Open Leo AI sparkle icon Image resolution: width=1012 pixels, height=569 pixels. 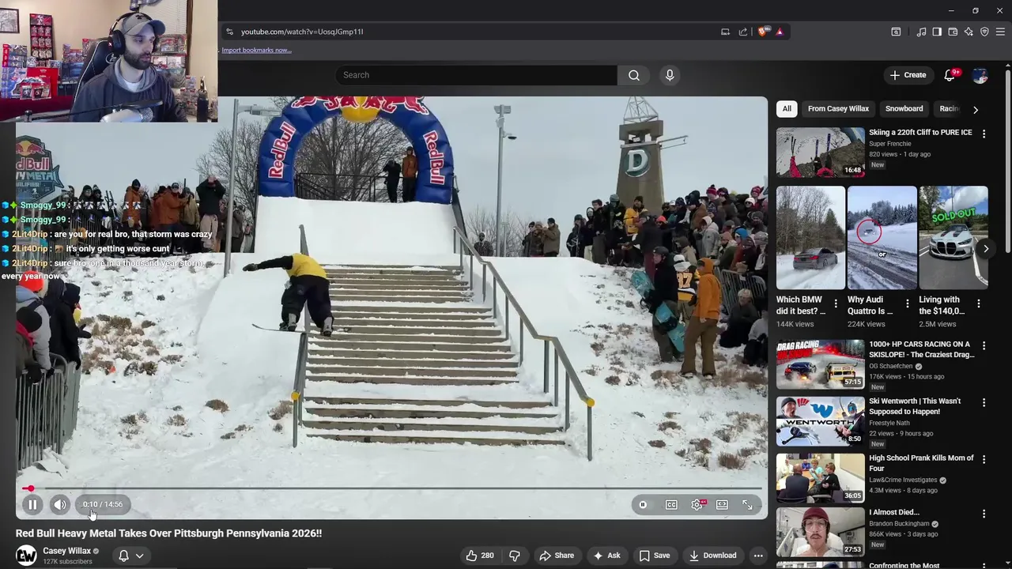point(969,32)
